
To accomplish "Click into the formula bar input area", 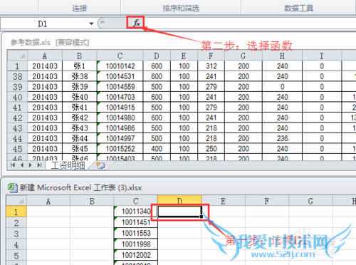I will pyautogui.click(x=249, y=24).
